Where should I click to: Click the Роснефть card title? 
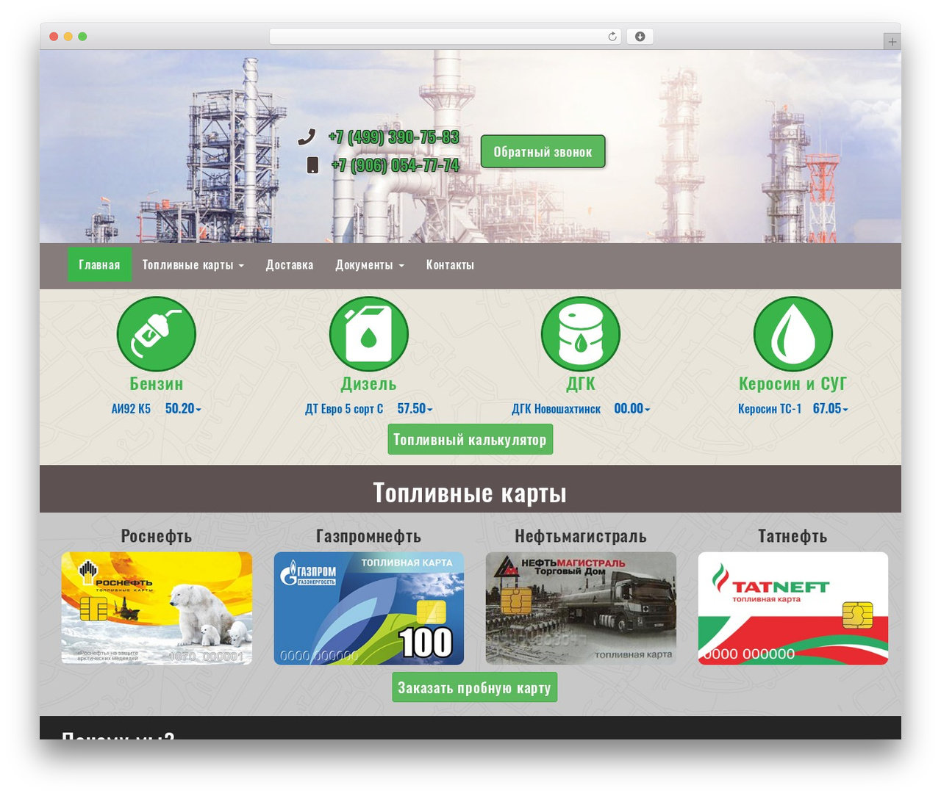pyautogui.click(x=157, y=536)
